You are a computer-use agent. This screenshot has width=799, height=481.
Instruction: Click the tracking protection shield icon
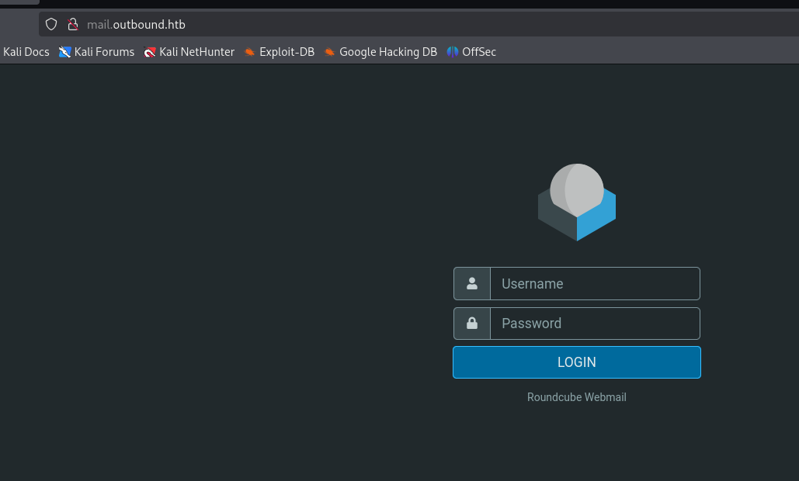click(x=51, y=24)
